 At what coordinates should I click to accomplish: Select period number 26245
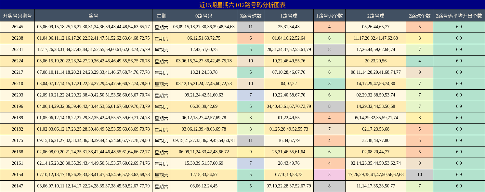[17, 27]
